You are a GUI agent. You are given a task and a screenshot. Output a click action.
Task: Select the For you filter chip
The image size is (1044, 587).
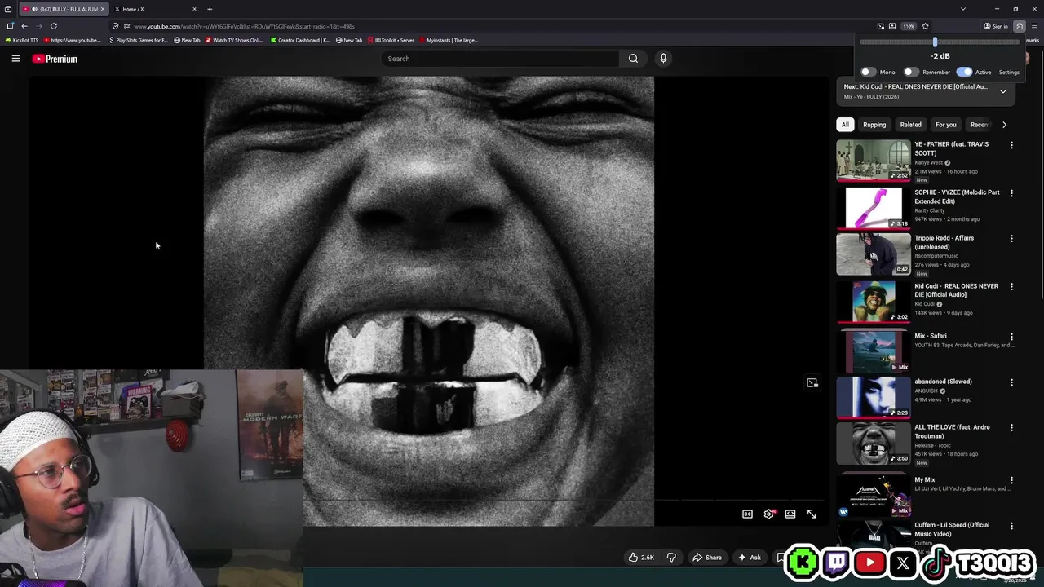click(945, 125)
